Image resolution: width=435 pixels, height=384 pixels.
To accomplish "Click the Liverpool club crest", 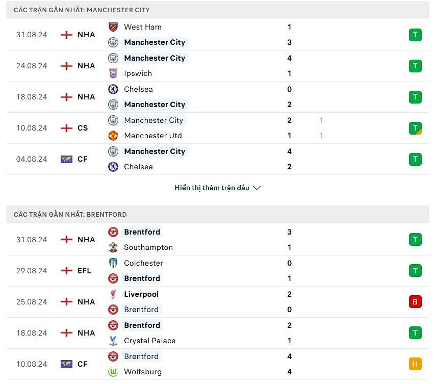I will click(113, 294).
